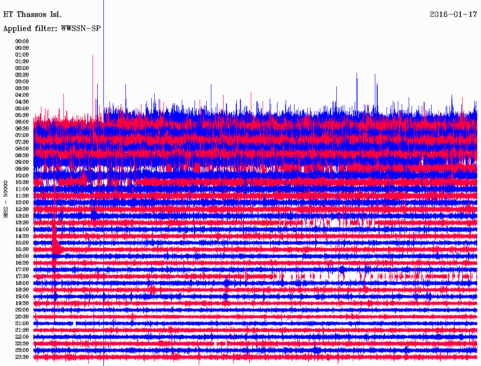The height and width of the screenshot is (366, 481).
Task: Select the 04:00 time label
Action: [x=22, y=95]
